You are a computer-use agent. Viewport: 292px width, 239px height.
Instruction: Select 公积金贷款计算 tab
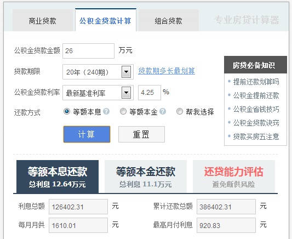point(106,20)
